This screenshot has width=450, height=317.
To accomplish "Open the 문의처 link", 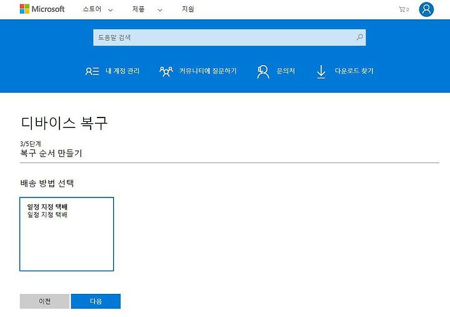I will 286,71.
